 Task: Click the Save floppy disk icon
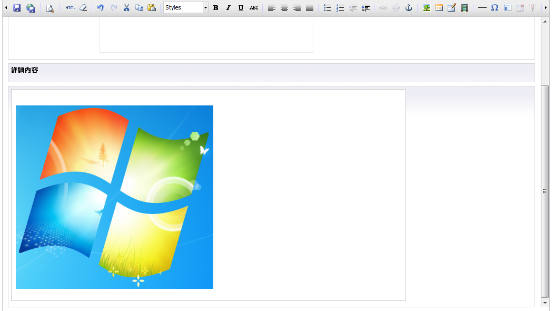[x=17, y=8]
